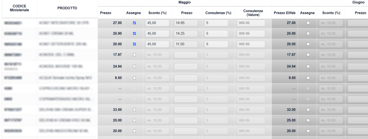Screen dimensions: 368x139
Task: Tick Giugno Assegna in the 24.94 row
Action: [308, 66]
